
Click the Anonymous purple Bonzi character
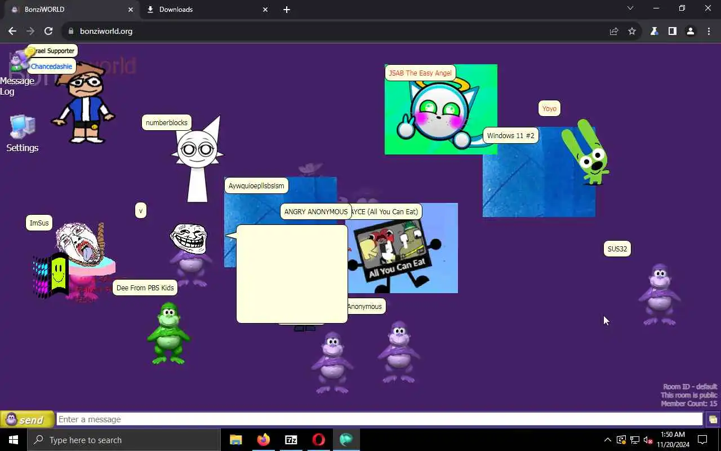(x=399, y=352)
